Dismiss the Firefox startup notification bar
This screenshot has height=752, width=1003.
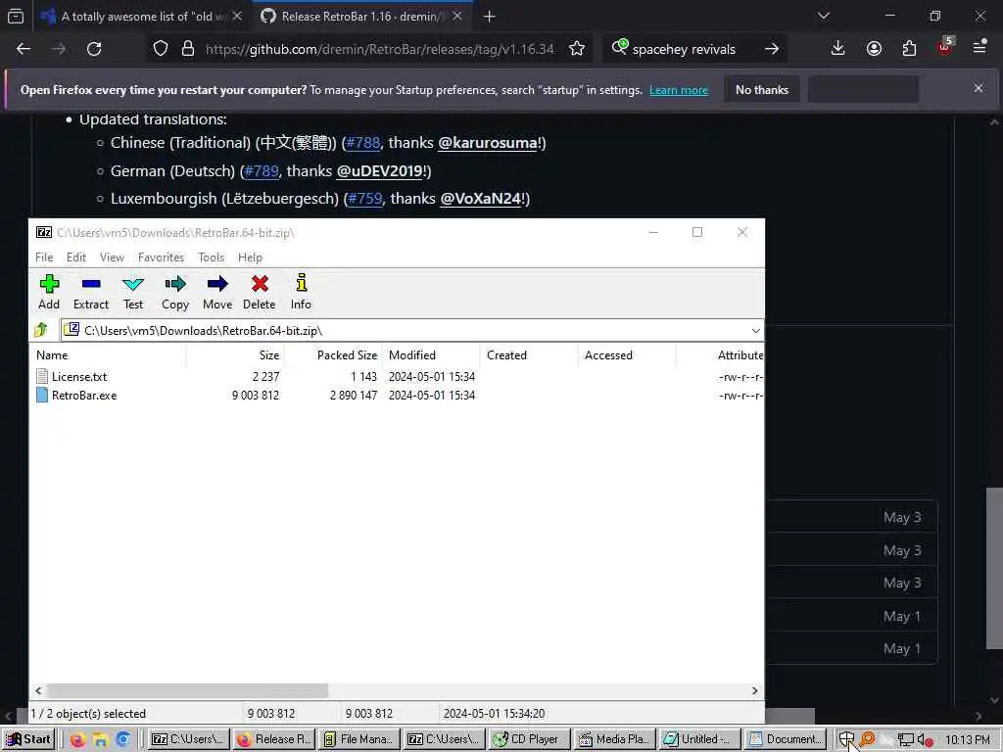click(x=979, y=88)
